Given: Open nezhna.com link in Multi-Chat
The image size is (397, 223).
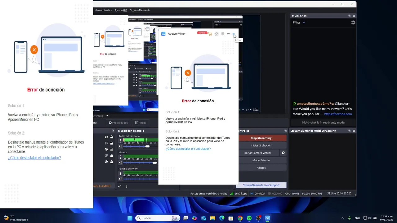Looking at the screenshot, I should coord(338,114).
